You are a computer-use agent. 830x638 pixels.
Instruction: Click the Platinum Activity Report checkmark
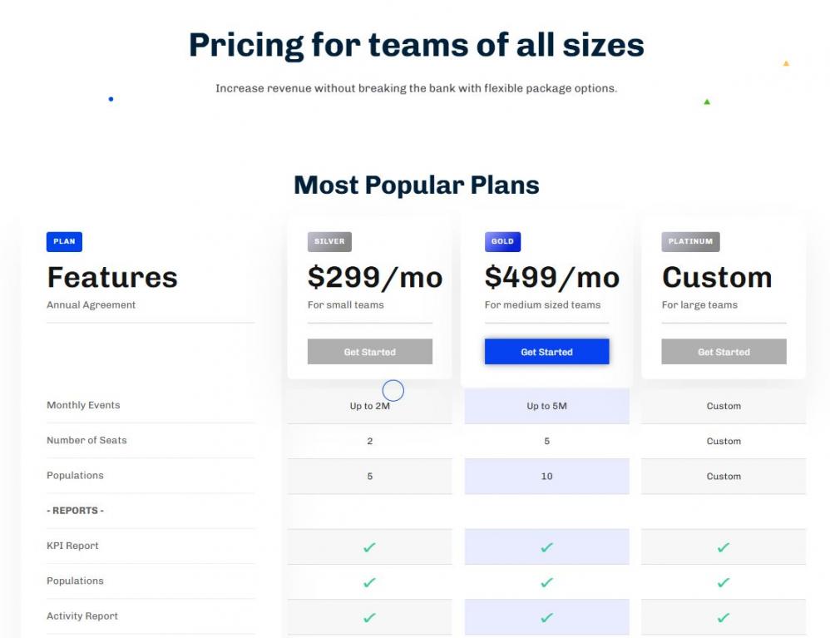point(724,617)
